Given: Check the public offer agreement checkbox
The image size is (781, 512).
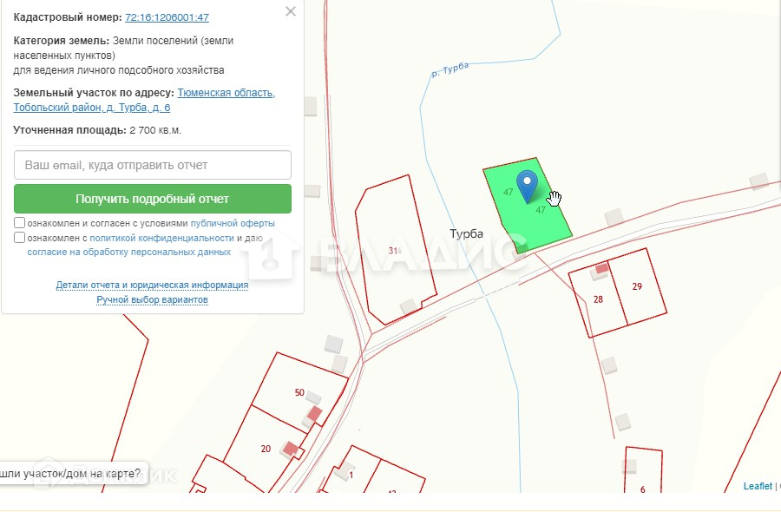Looking at the screenshot, I should coord(20,223).
